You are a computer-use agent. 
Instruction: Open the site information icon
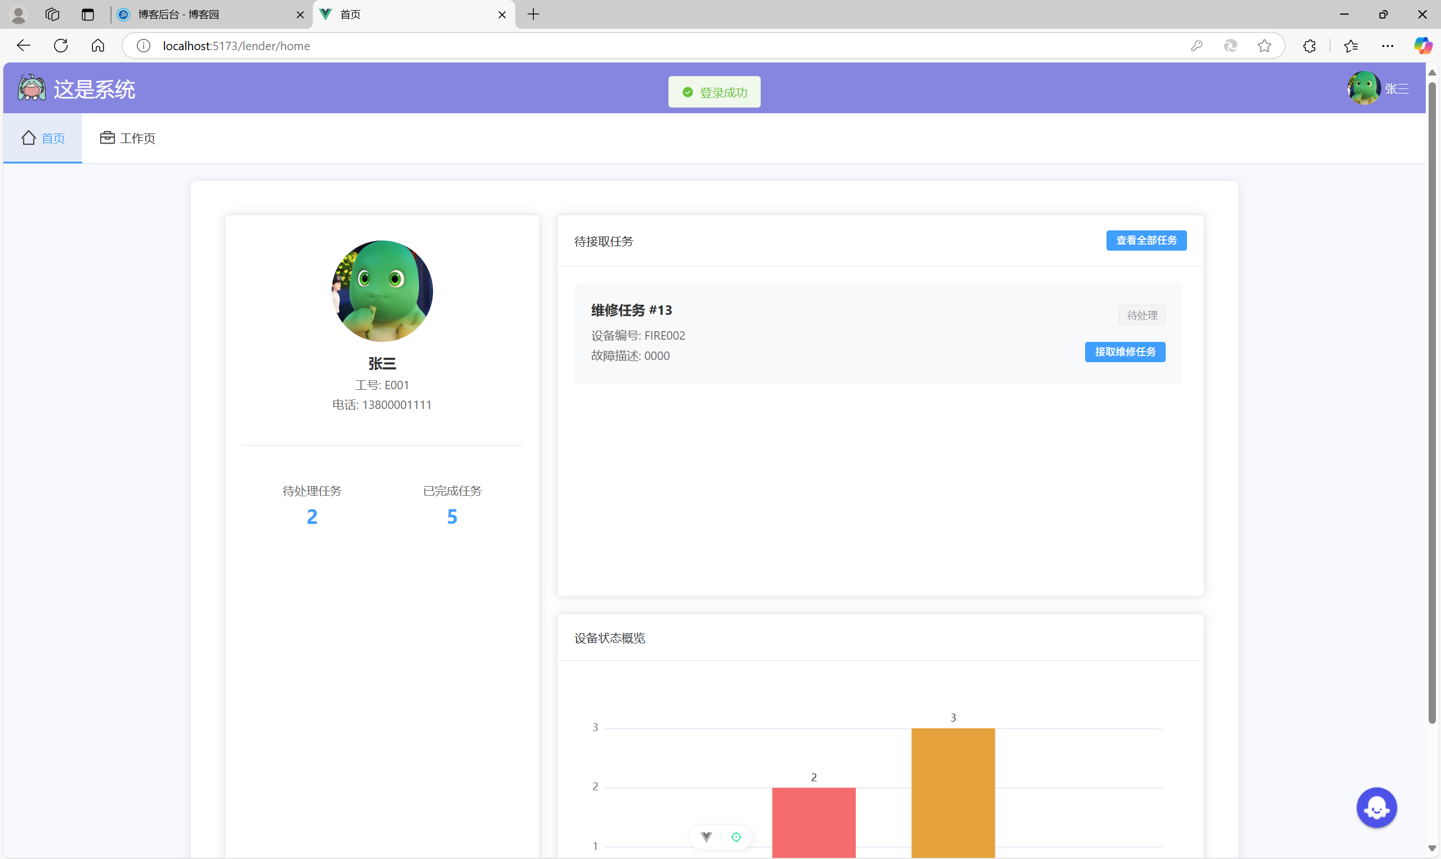144,46
